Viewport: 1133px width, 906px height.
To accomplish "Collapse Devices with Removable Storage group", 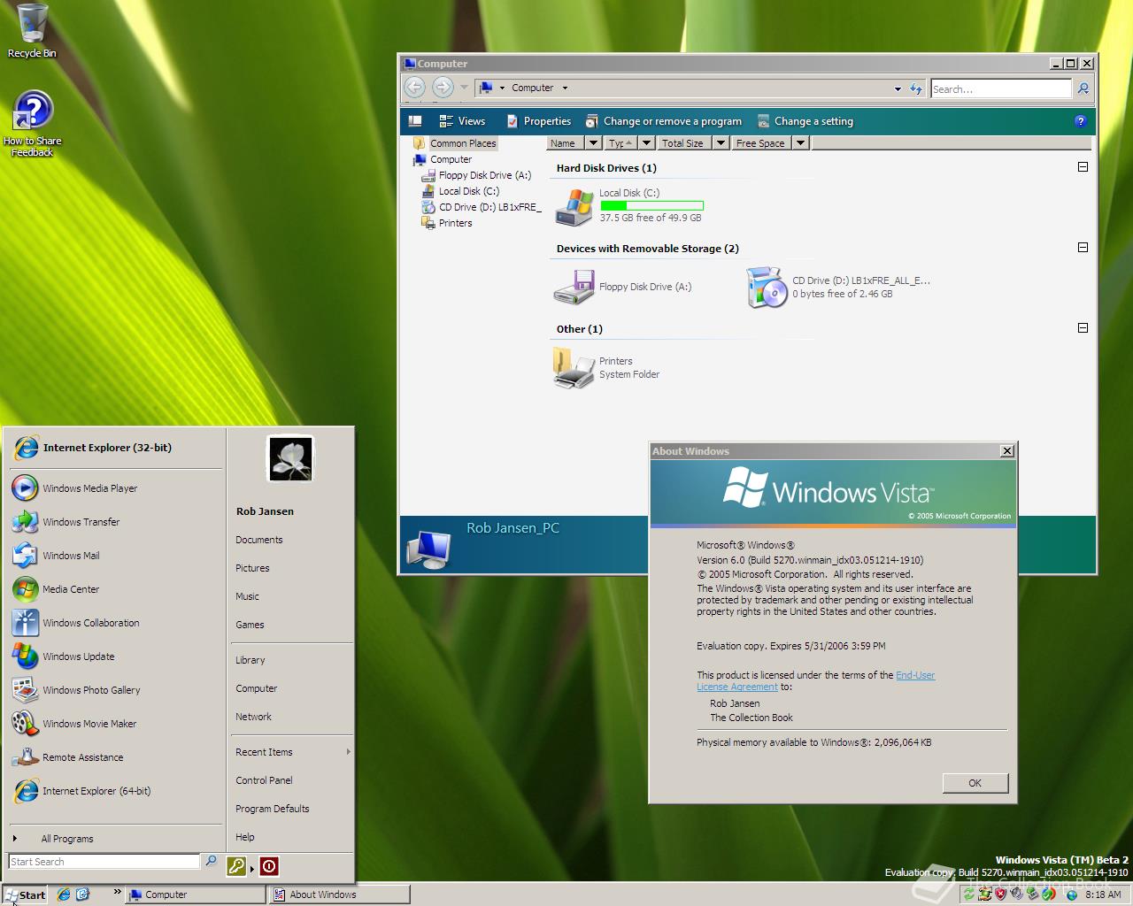I will point(1083,247).
